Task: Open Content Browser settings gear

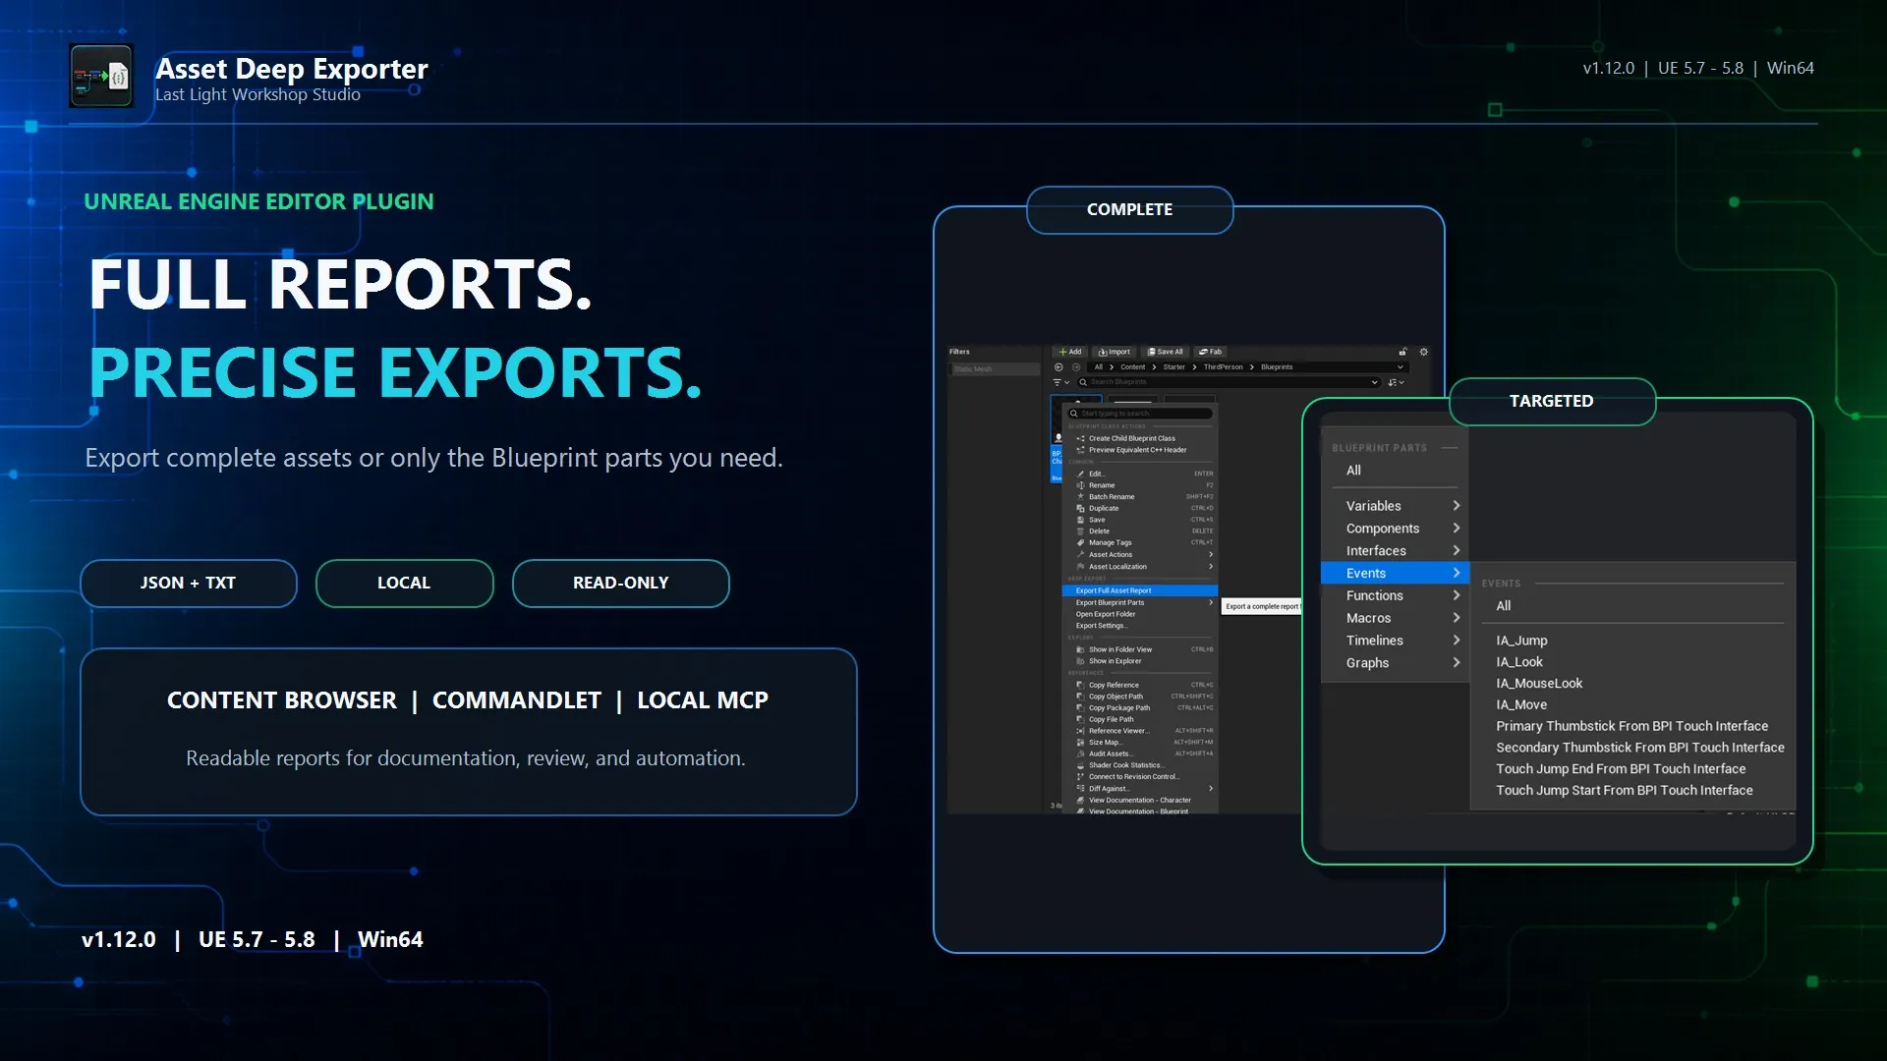Action: tap(1423, 352)
